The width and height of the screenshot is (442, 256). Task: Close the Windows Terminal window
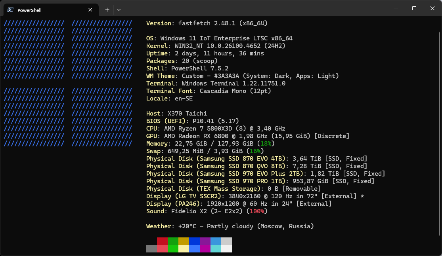pyautogui.click(x=432, y=8)
